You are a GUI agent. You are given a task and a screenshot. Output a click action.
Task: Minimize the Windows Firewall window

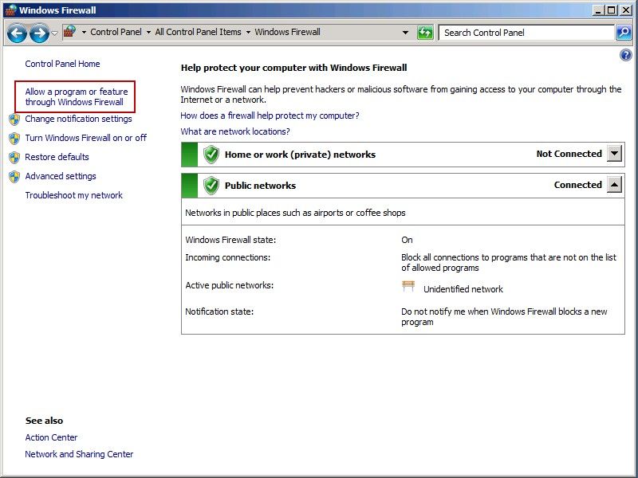click(x=597, y=10)
